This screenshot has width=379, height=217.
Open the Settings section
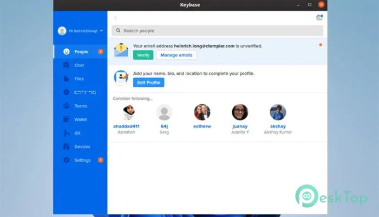80,160
